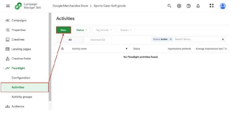Image resolution: width=249 pixels, height=115 pixels.
Task: Open the Tag format dropdown
Action: pos(104,30)
